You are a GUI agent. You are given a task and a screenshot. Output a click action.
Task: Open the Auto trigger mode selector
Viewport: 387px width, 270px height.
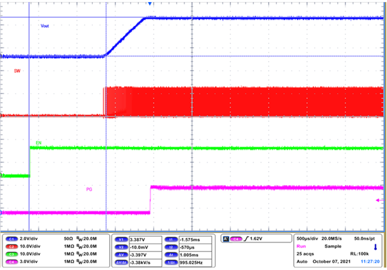(x=302, y=262)
